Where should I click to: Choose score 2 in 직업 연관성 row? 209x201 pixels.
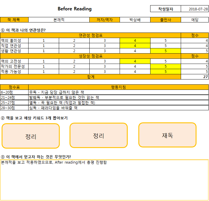click(x=74, y=46)
